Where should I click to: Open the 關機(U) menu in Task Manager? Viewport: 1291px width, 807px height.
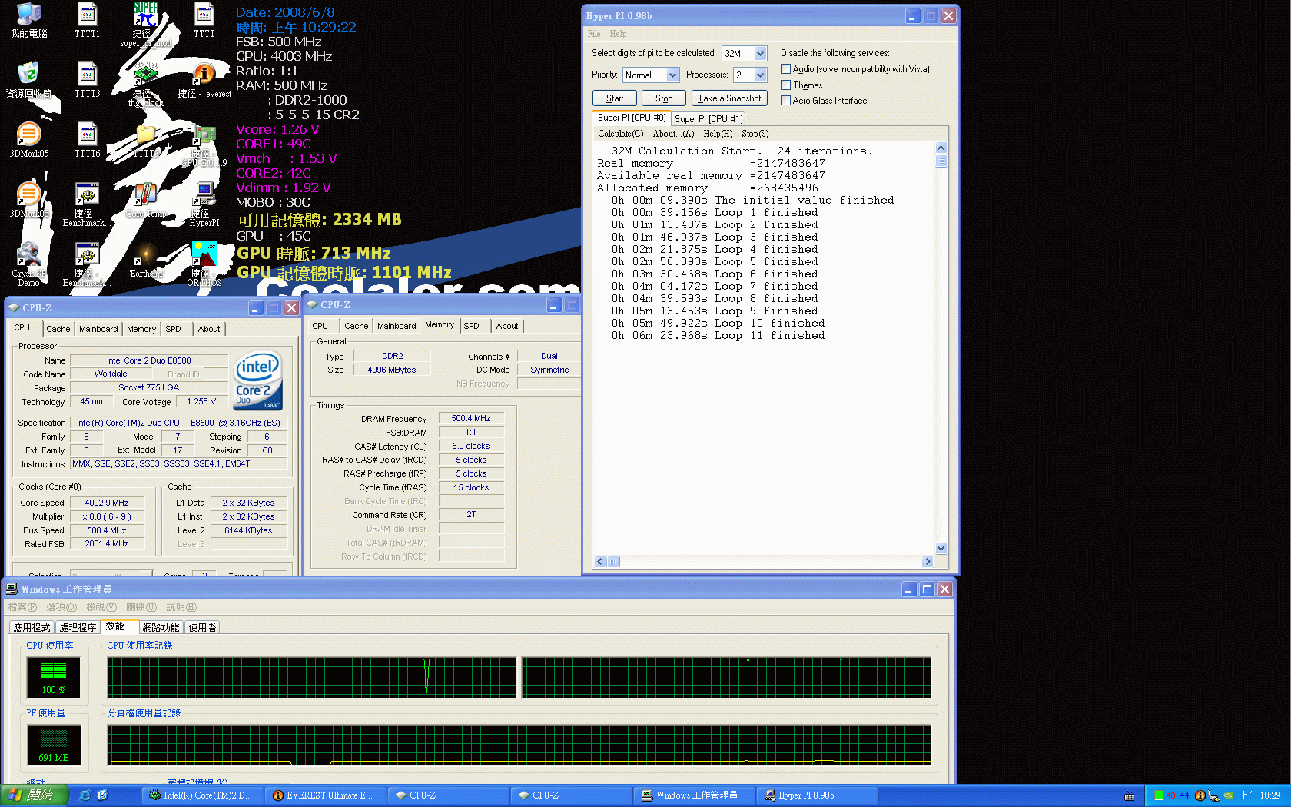pos(141,607)
